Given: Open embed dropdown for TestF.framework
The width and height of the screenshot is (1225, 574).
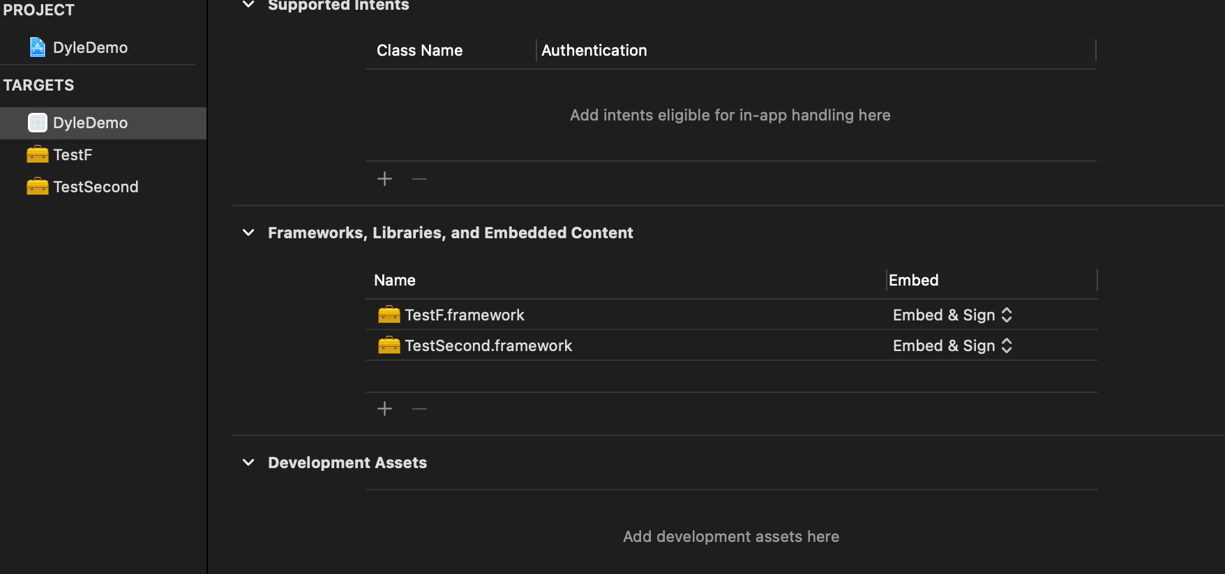Looking at the screenshot, I should click(952, 315).
